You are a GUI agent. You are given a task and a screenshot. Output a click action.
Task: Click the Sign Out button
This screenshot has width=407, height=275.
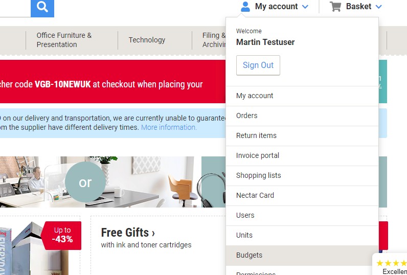click(x=258, y=65)
